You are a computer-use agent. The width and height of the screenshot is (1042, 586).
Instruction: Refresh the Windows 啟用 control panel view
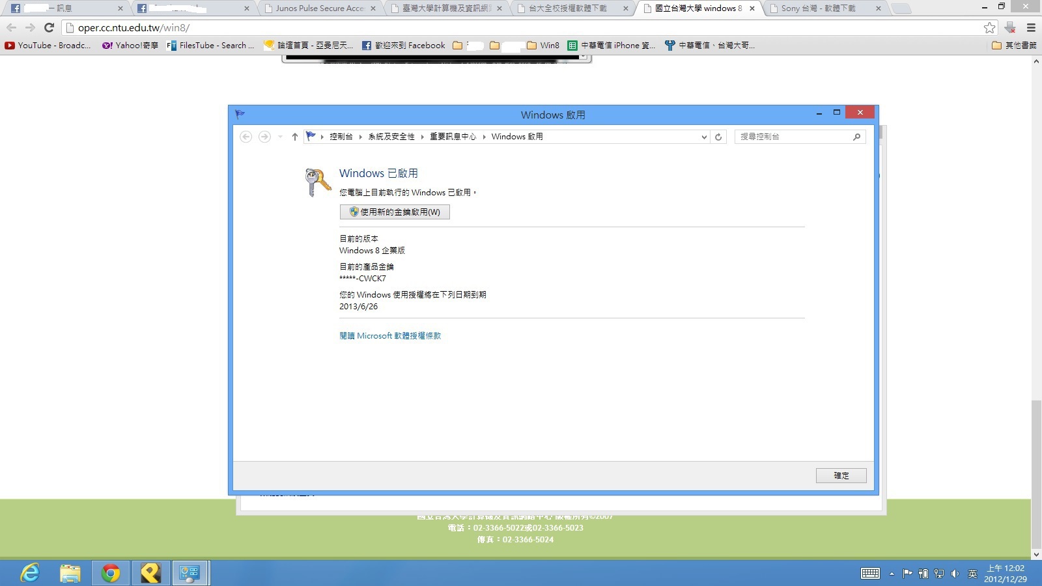click(718, 137)
